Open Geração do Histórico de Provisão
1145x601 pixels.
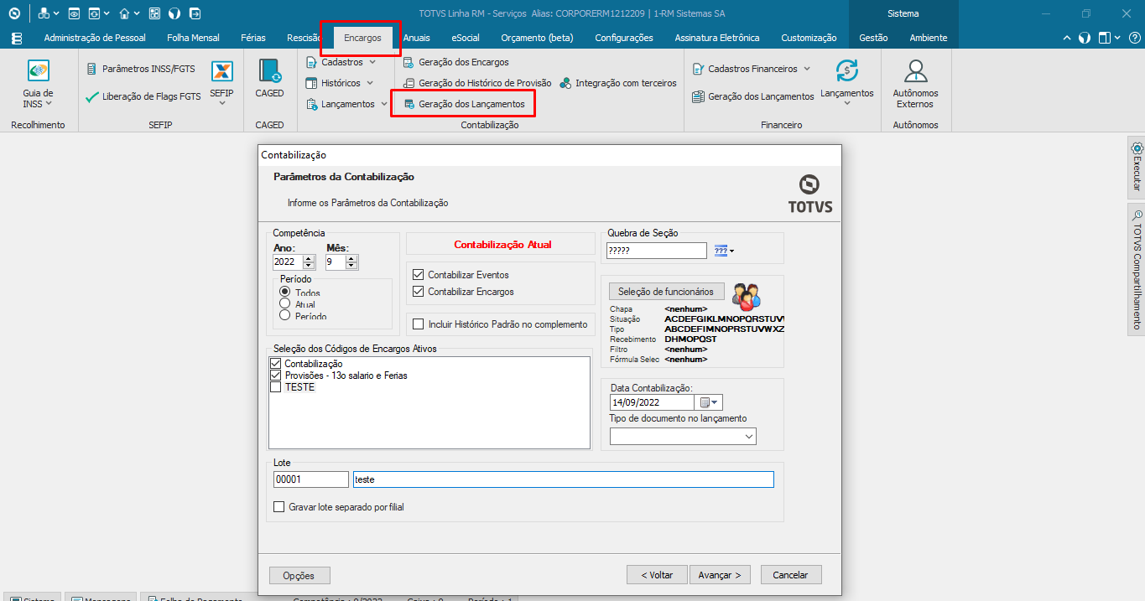click(x=477, y=83)
